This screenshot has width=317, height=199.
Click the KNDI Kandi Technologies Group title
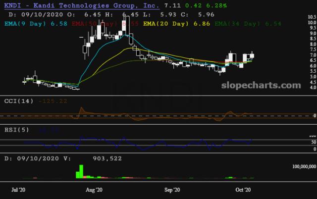[x=81, y=5]
